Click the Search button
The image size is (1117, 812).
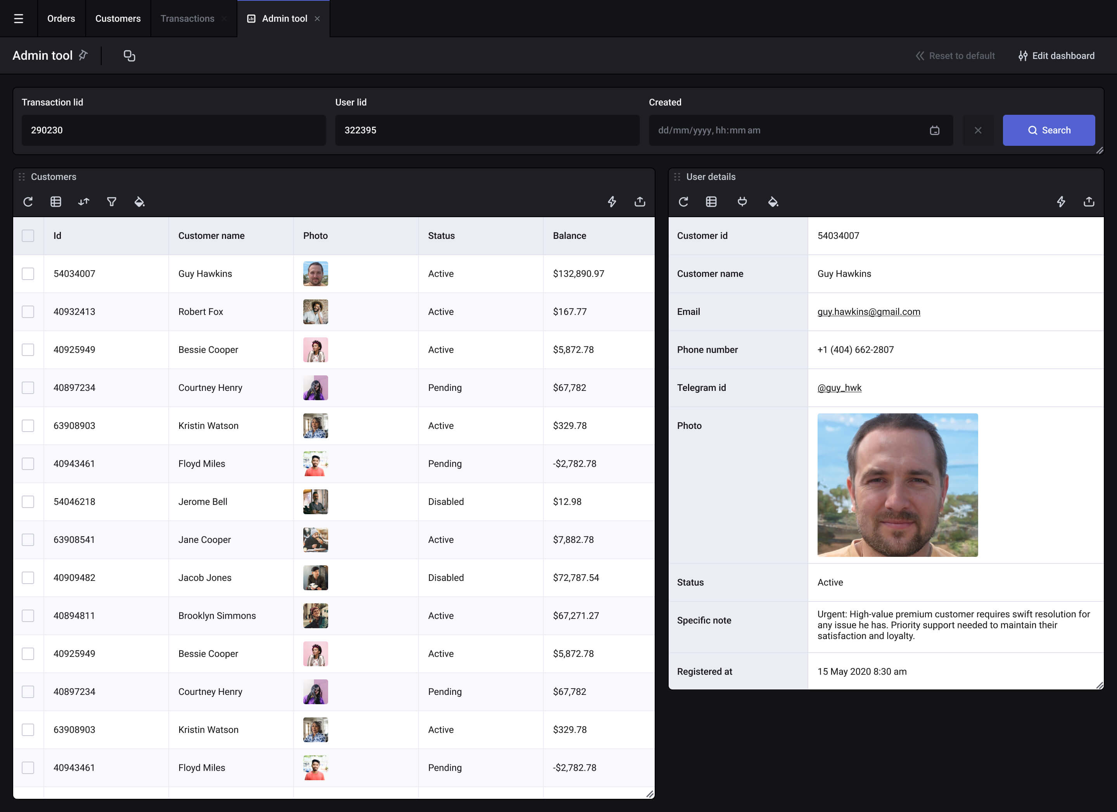pos(1048,131)
